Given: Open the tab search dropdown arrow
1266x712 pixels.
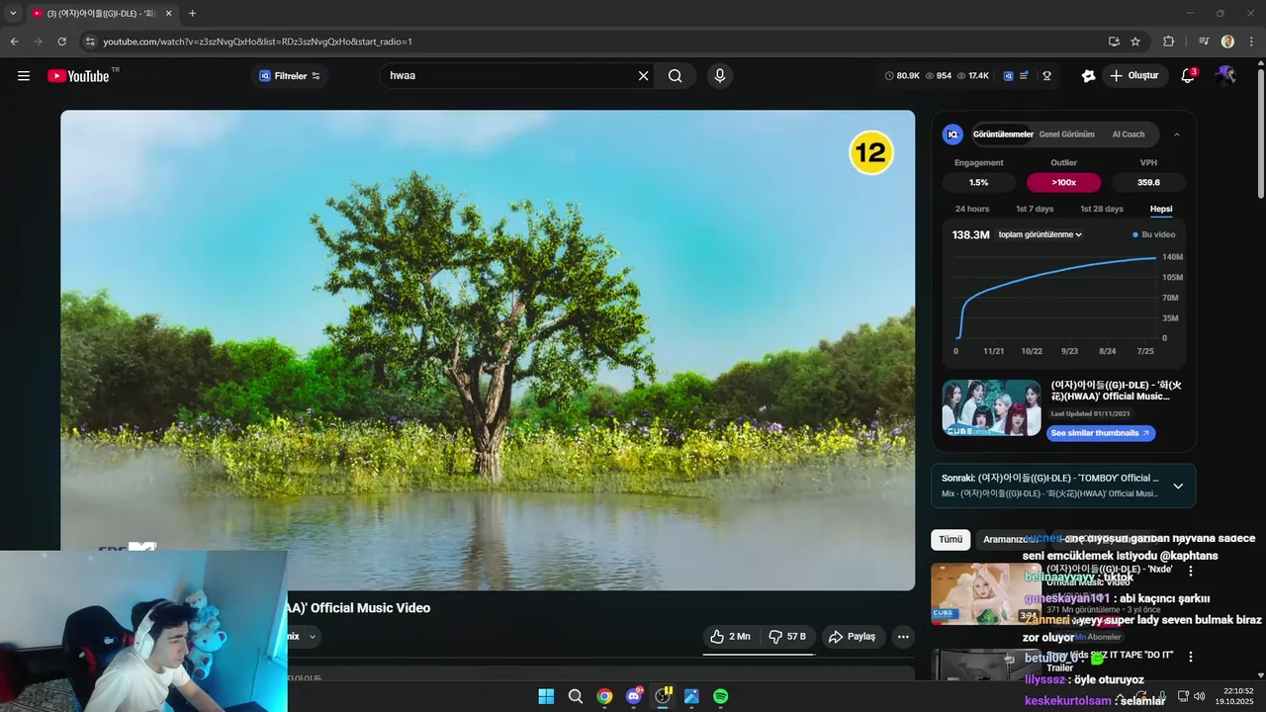Looking at the screenshot, I should click(x=13, y=13).
